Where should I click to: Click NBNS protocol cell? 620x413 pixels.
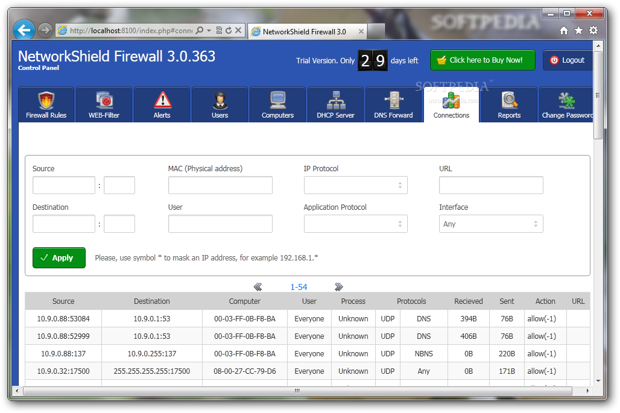424,353
